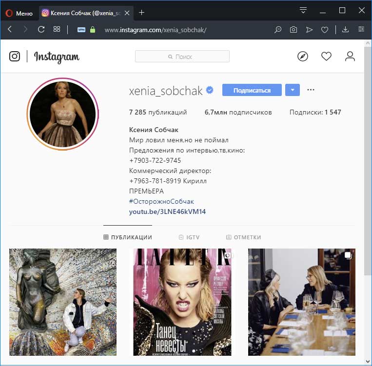Screen dimensions: 372x366
Task: Select the ПУБЛИКАЦИИ tab
Action: click(128, 237)
